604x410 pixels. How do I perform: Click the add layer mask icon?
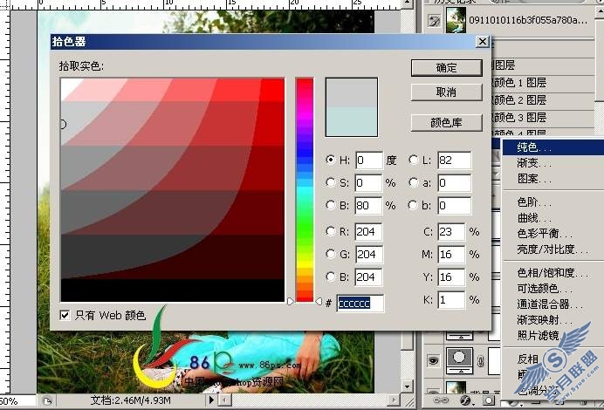pos(489,400)
